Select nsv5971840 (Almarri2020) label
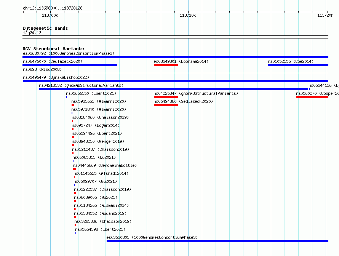This screenshot has height=256, width=339. pos(99,109)
